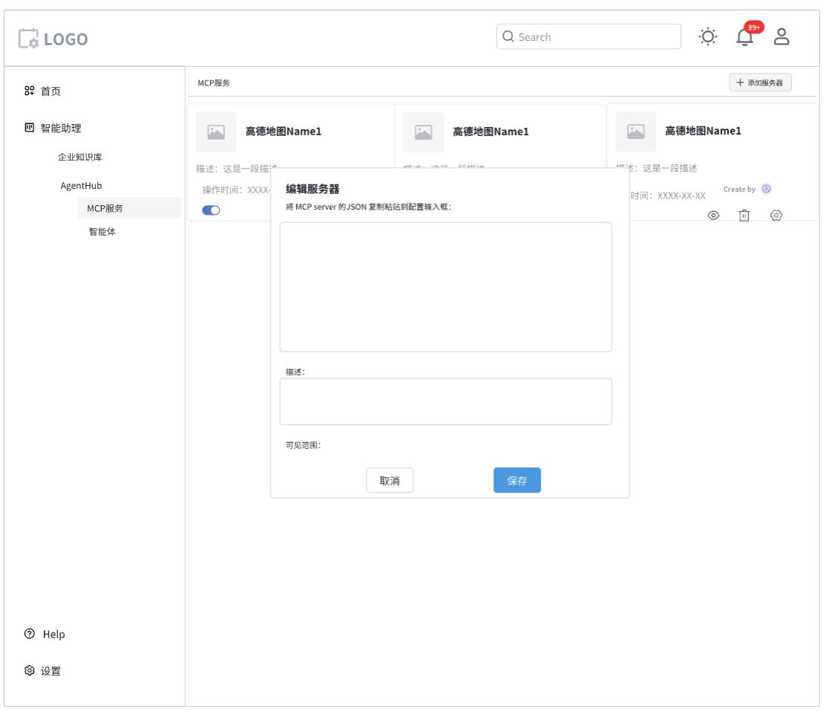Click the sun theme toggle icon

coord(708,36)
